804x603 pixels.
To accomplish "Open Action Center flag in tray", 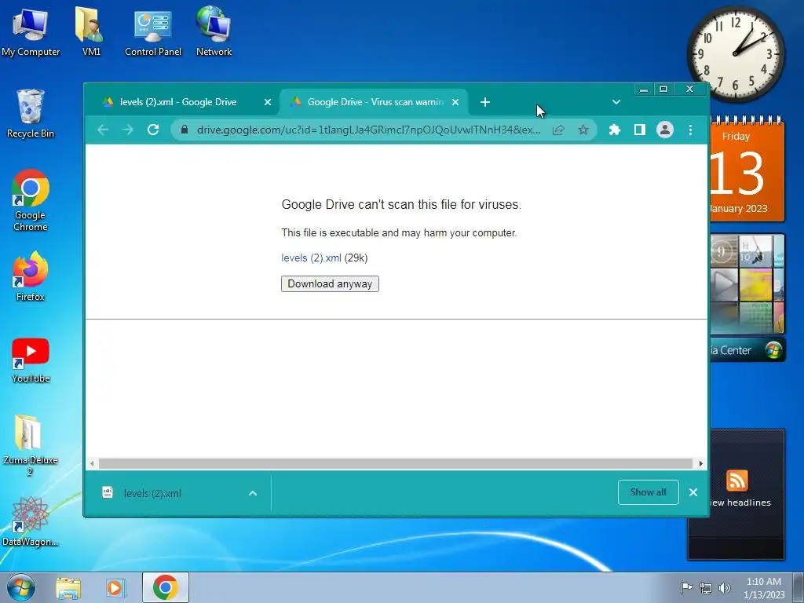I will (x=686, y=587).
